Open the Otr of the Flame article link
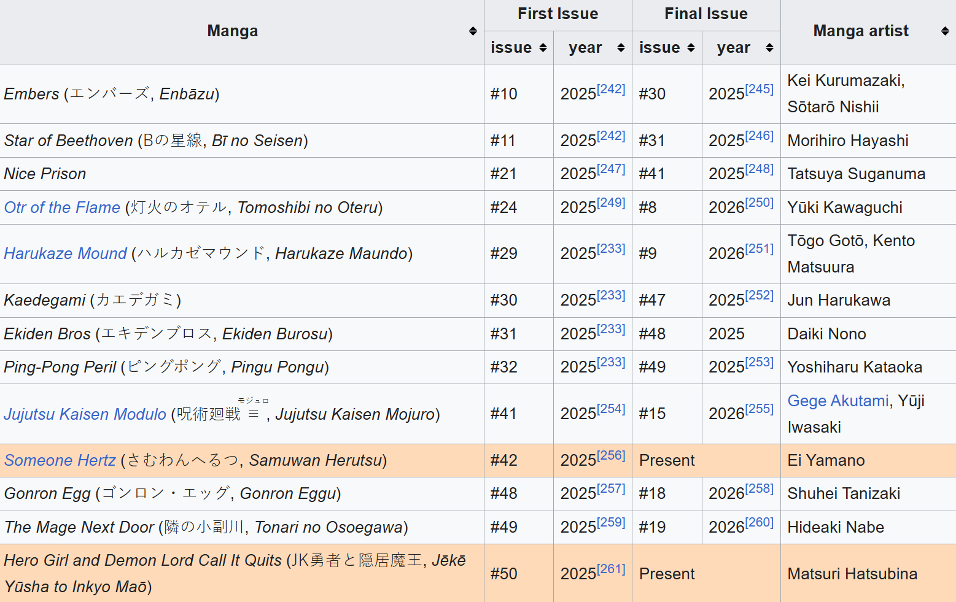The height and width of the screenshot is (602, 956). pyautogui.click(x=62, y=207)
